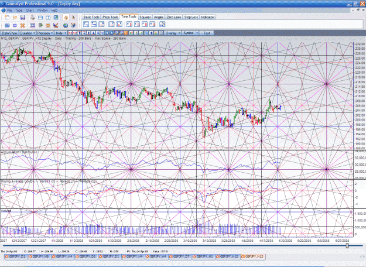Viewport: 366px width, 267px height.
Task: Switch to the Angles tab
Action: pyautogui.click(x=159, y=17)
